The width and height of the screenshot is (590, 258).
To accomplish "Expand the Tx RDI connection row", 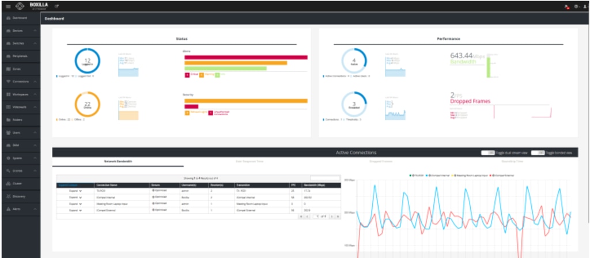I will (75, 191).
